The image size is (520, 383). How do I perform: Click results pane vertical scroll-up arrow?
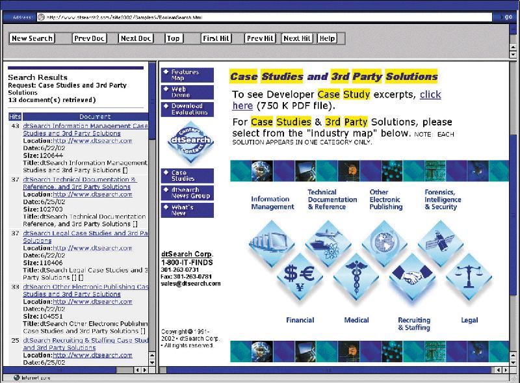point(152,356)
